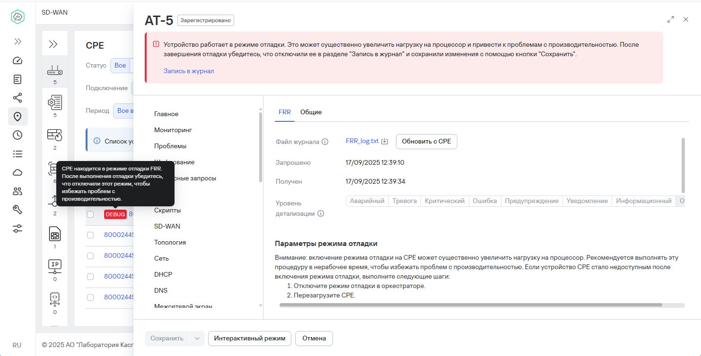Open the clock icon in sidebar
This screenshot has width=701, height=356.
[x=18, y=135]
